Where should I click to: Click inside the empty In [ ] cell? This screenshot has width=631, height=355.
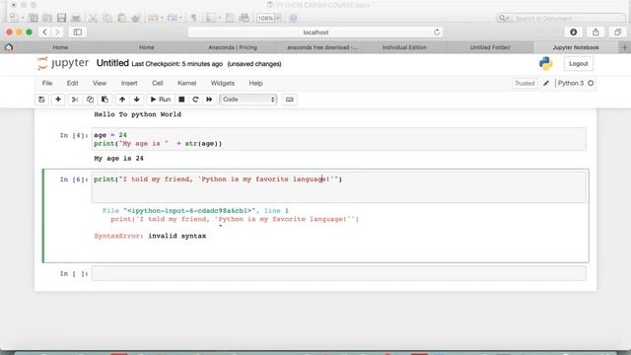(x=338, y=274)
